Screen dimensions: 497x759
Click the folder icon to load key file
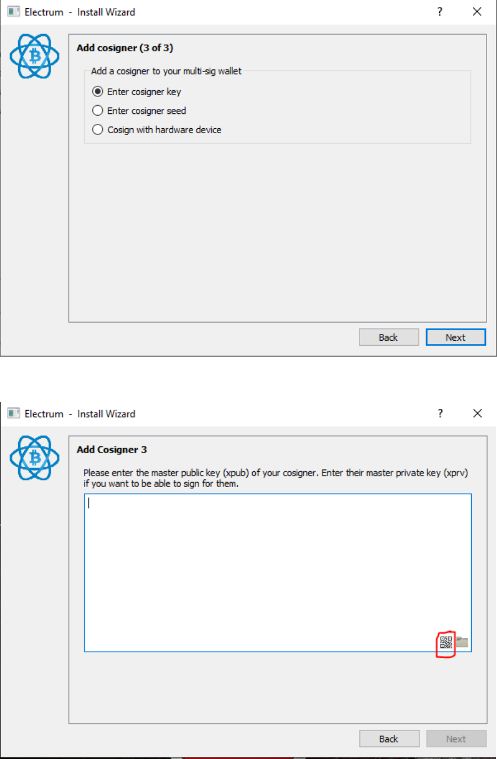coord(462,642)
